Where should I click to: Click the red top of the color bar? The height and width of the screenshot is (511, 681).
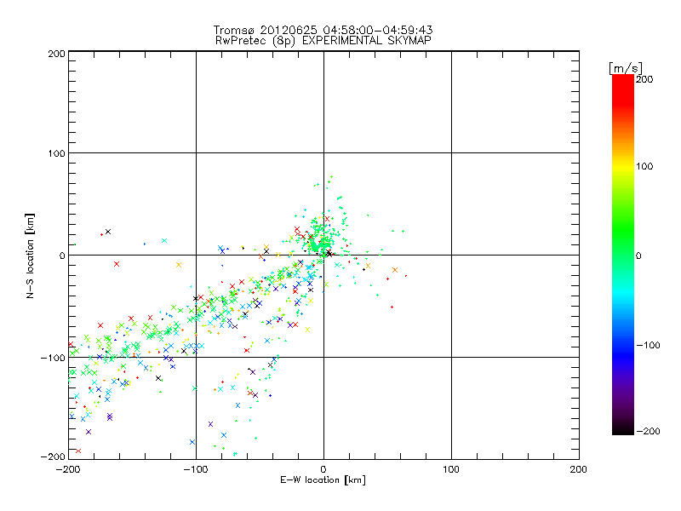pos(622,80)
